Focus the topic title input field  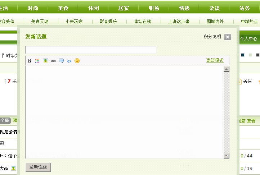[90, 50]
